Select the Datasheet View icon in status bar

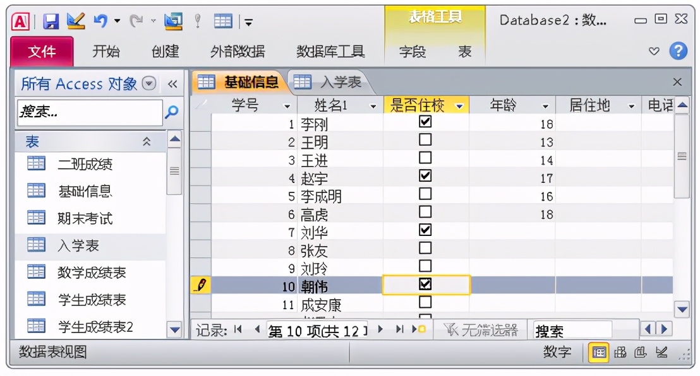pos(599,352)
